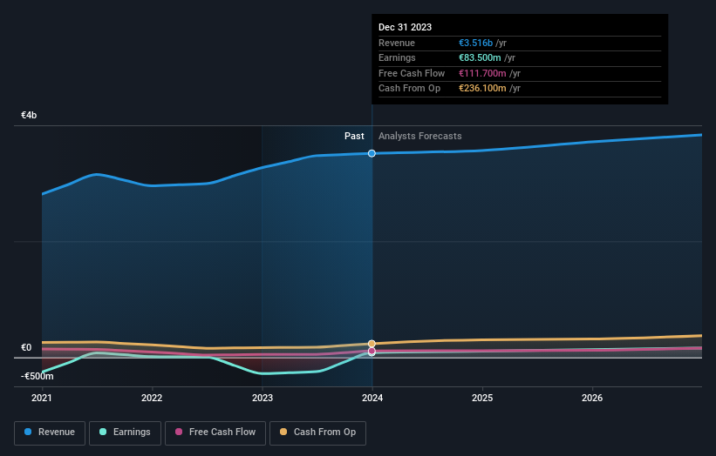Click the 2025 x-axis label

click(482, 398)
